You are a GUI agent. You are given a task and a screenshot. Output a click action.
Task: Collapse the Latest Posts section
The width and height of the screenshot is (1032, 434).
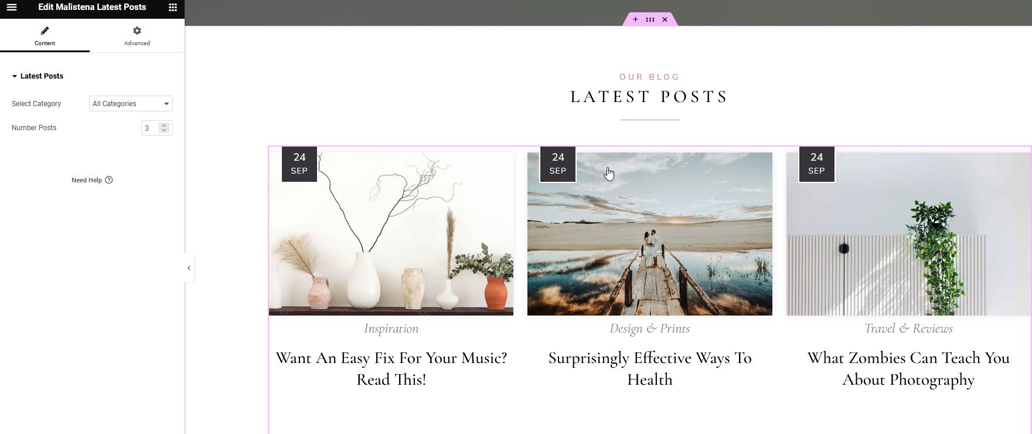[x=38, y=76]
